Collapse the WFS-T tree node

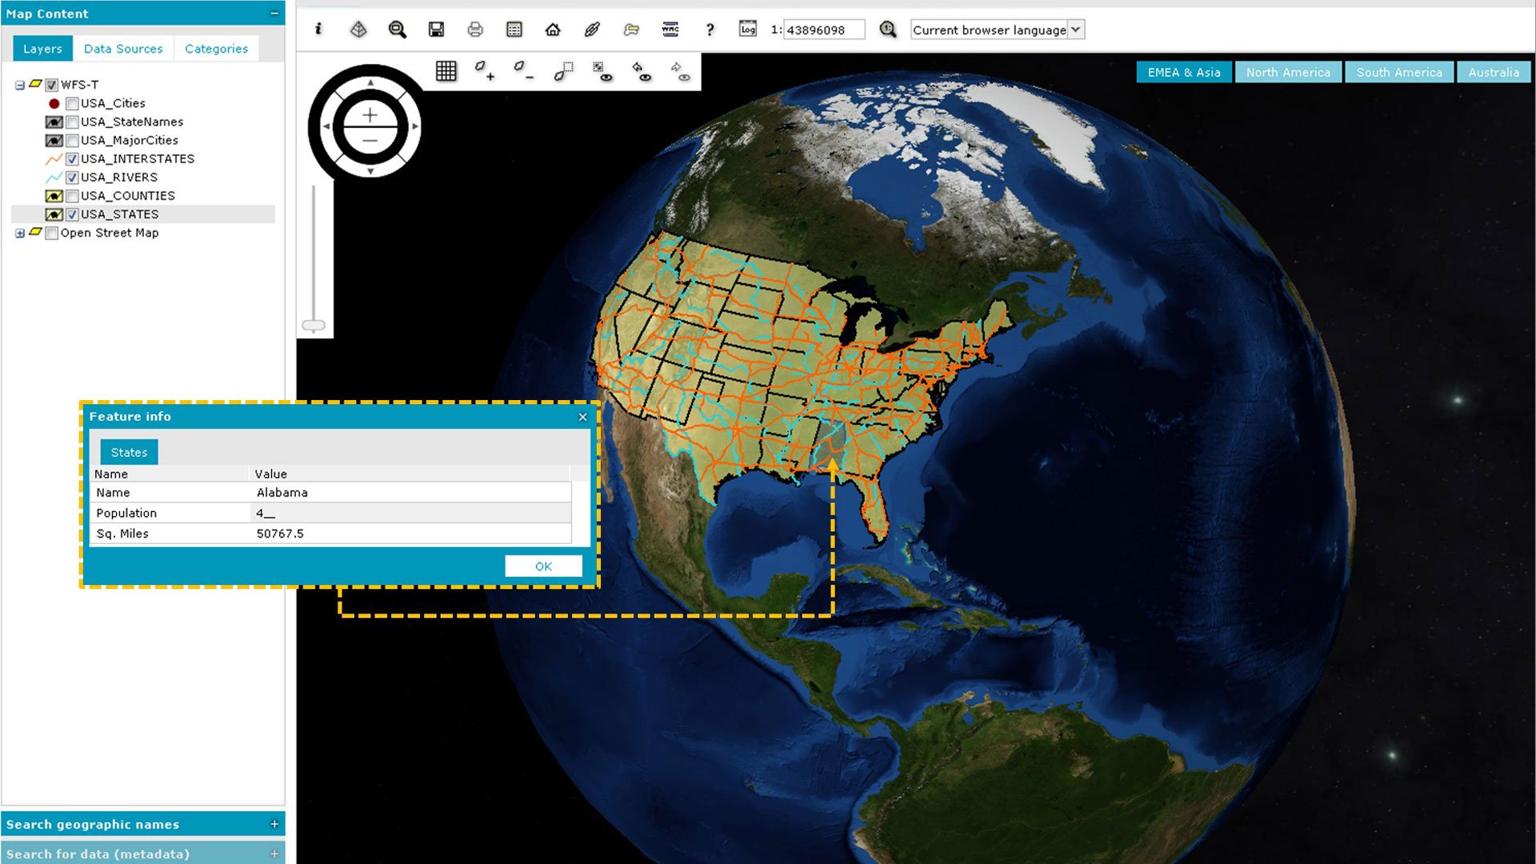click(20, 85)
